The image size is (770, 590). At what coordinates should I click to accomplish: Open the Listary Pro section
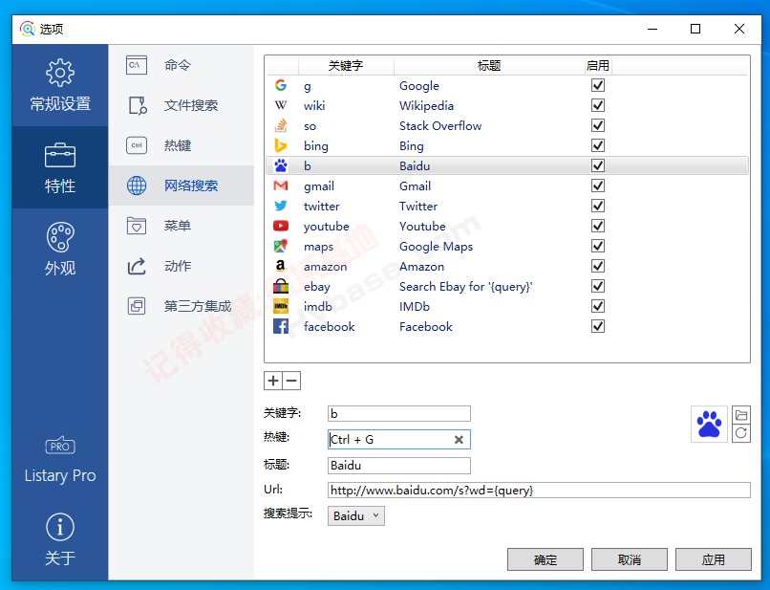pyautogui.click(x=60, y=460)
